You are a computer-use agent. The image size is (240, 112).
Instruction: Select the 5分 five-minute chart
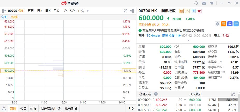pyautogui.click(x=72, y=11)
